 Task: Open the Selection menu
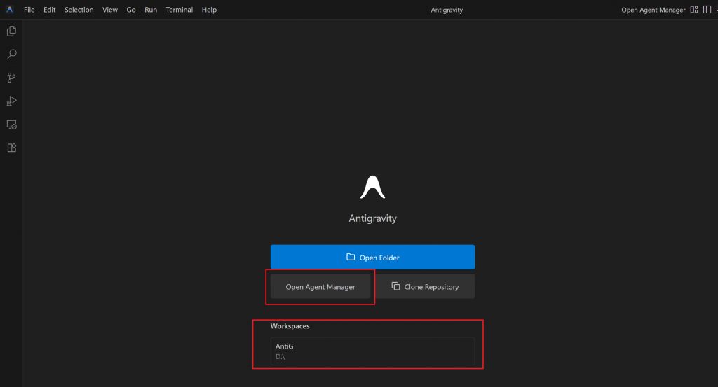(79, 10)
